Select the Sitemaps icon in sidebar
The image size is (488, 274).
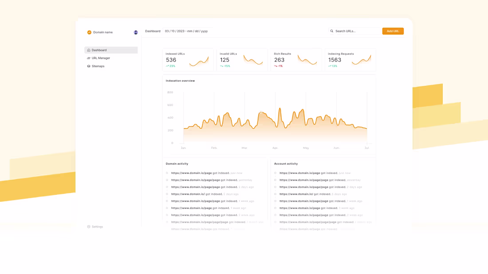click(88, 66)
